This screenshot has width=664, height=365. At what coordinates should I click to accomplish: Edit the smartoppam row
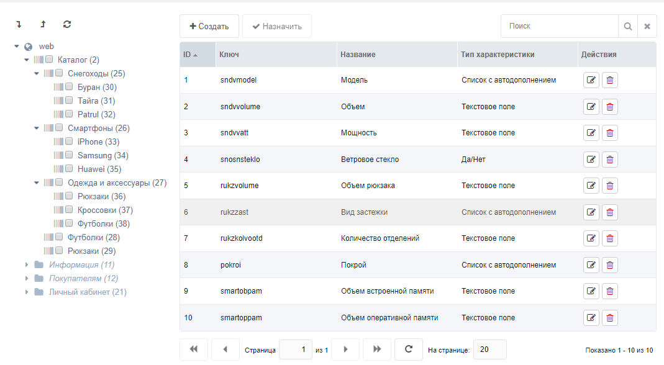point(591,318)
